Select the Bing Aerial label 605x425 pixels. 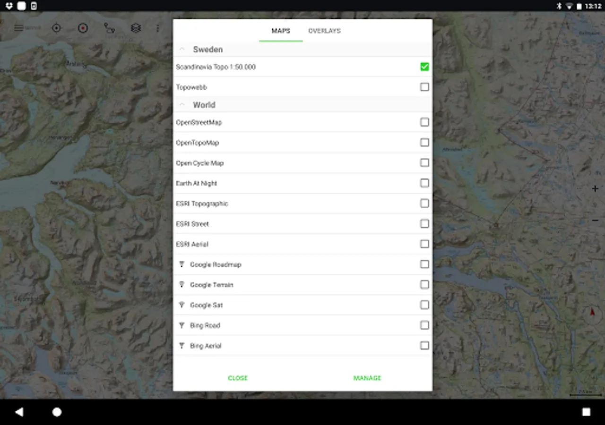[206, 346]
